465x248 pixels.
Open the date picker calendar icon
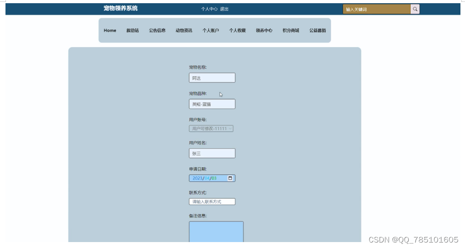pos(230,178)
